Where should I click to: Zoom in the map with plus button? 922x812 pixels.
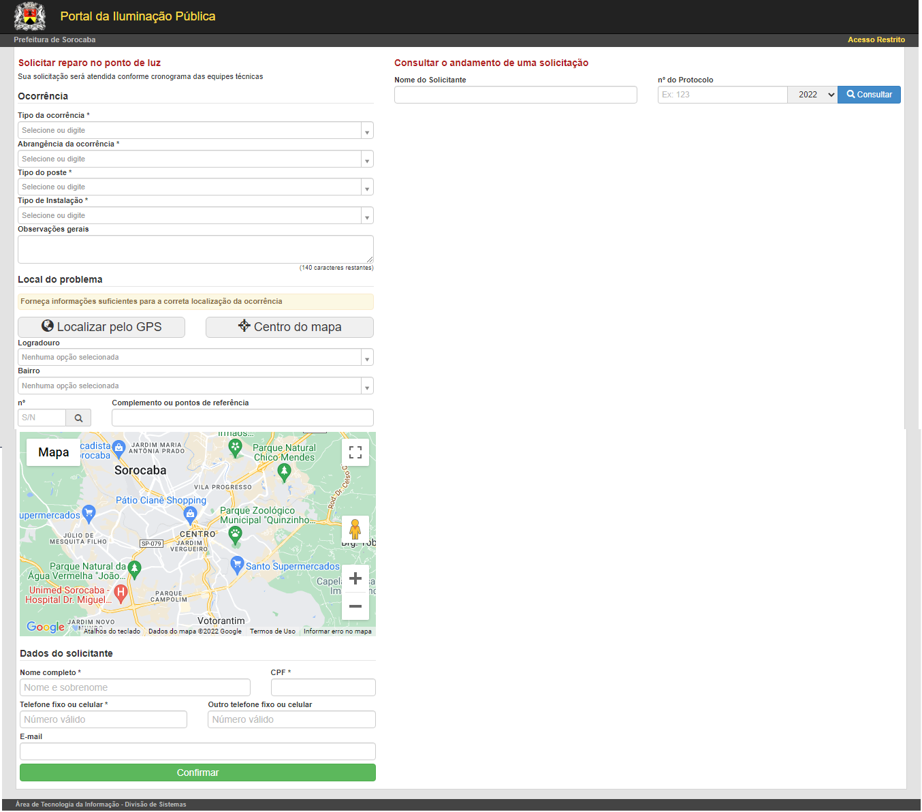[x=355, y=579]
